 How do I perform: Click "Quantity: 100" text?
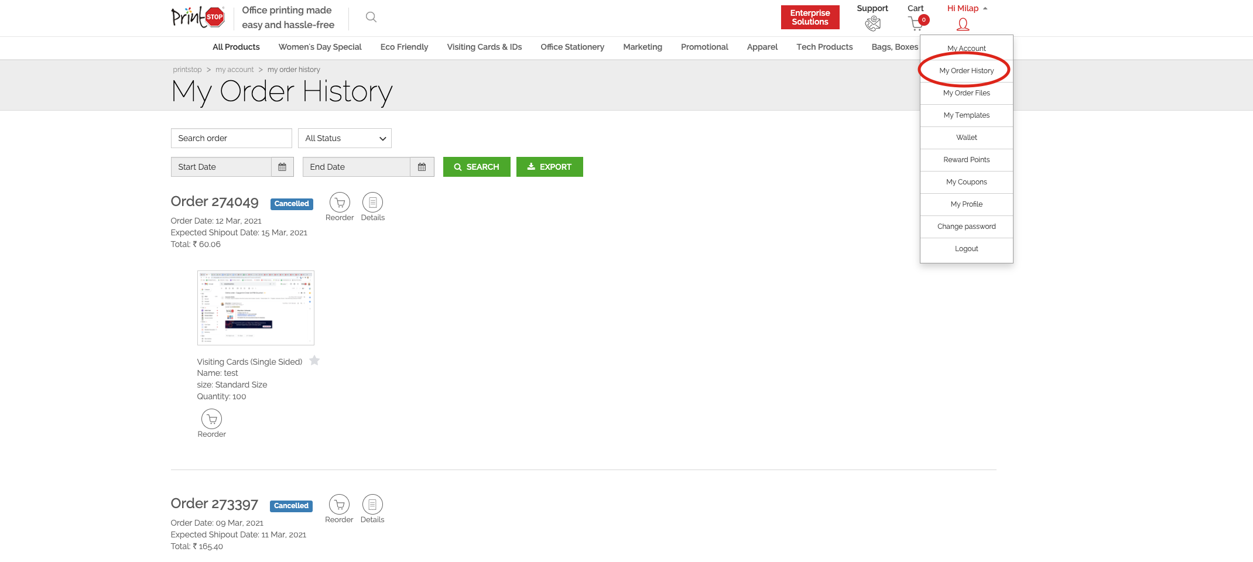222,396
